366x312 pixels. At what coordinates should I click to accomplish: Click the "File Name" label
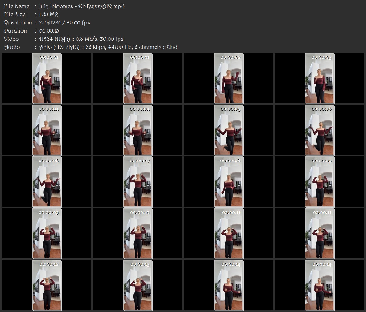point(17,6)
